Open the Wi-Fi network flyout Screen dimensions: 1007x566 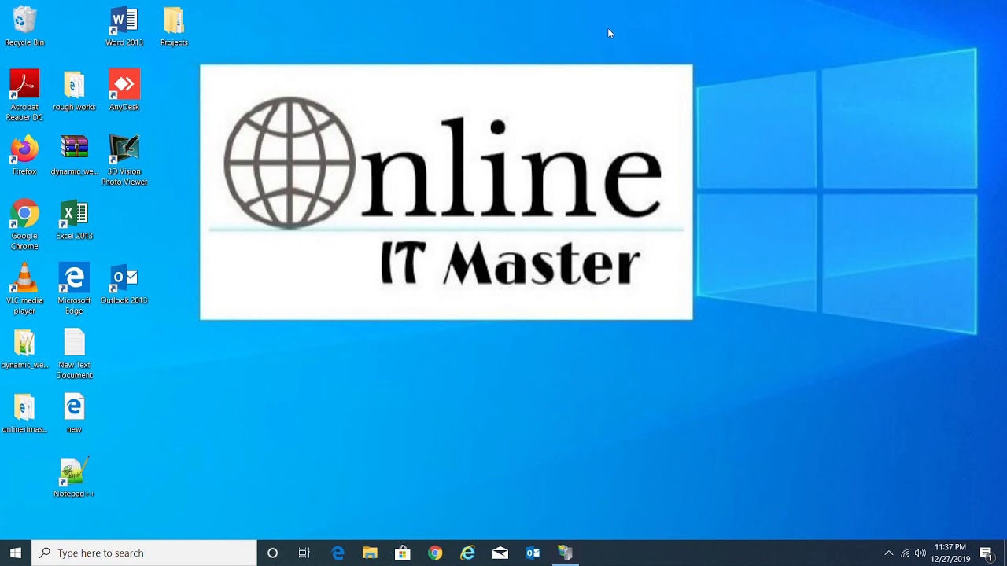(x=906, y=553)
